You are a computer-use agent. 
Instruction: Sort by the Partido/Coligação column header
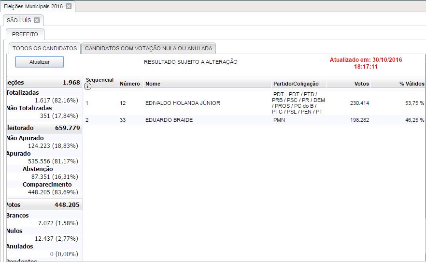point(296,84)
